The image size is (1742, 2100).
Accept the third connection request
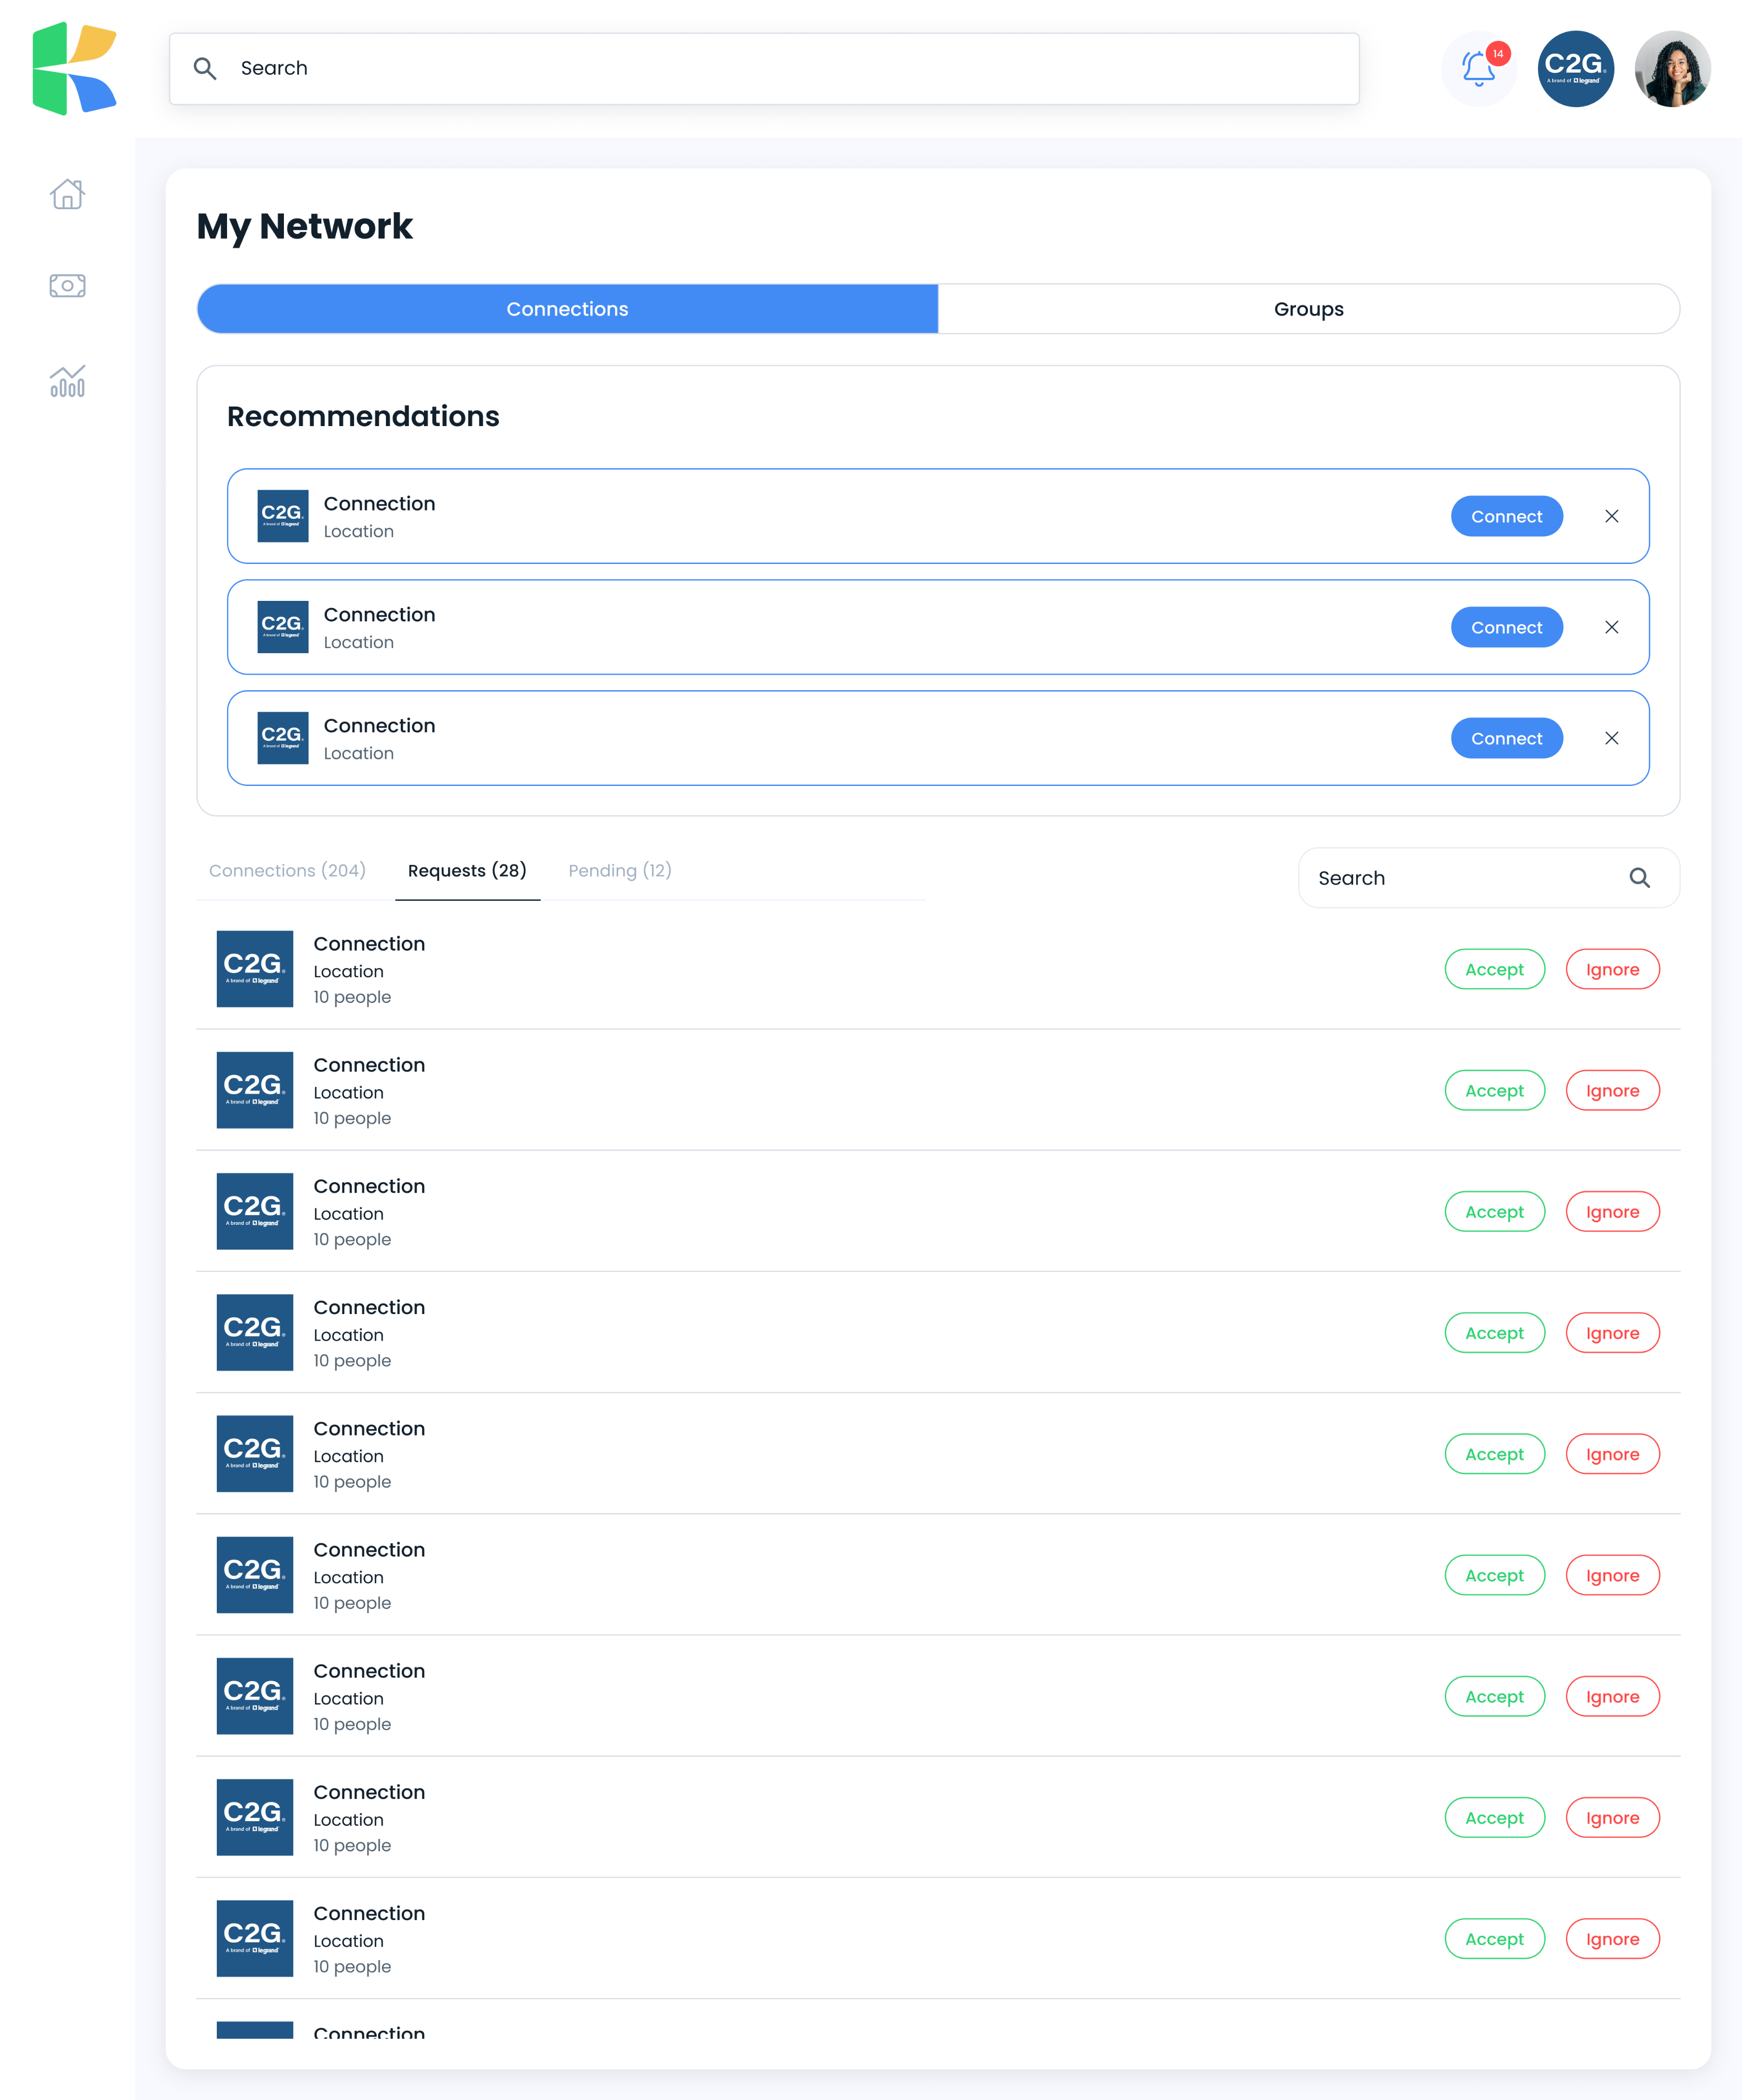coord(1494,1211)
